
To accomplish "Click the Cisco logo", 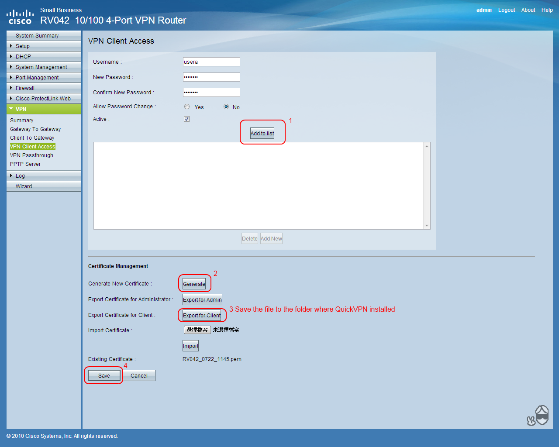I will click(x=20, y=17).
